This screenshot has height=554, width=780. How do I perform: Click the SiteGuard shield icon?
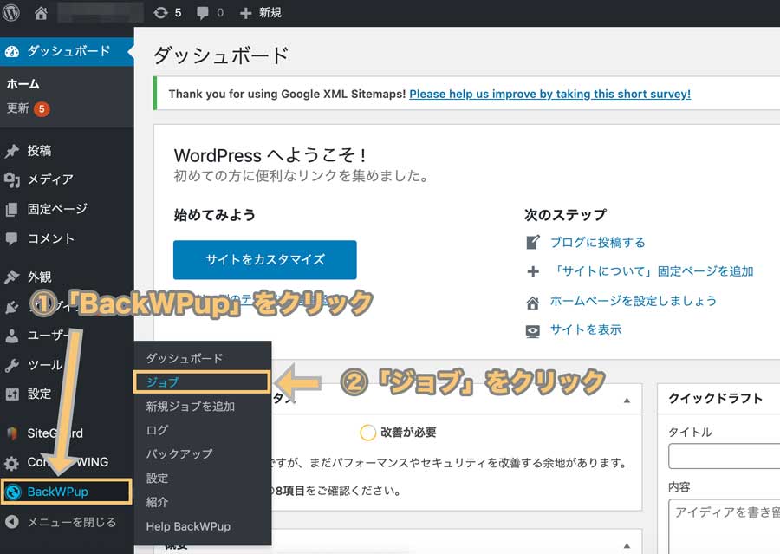pyautogui.click(x=12, y=433)
